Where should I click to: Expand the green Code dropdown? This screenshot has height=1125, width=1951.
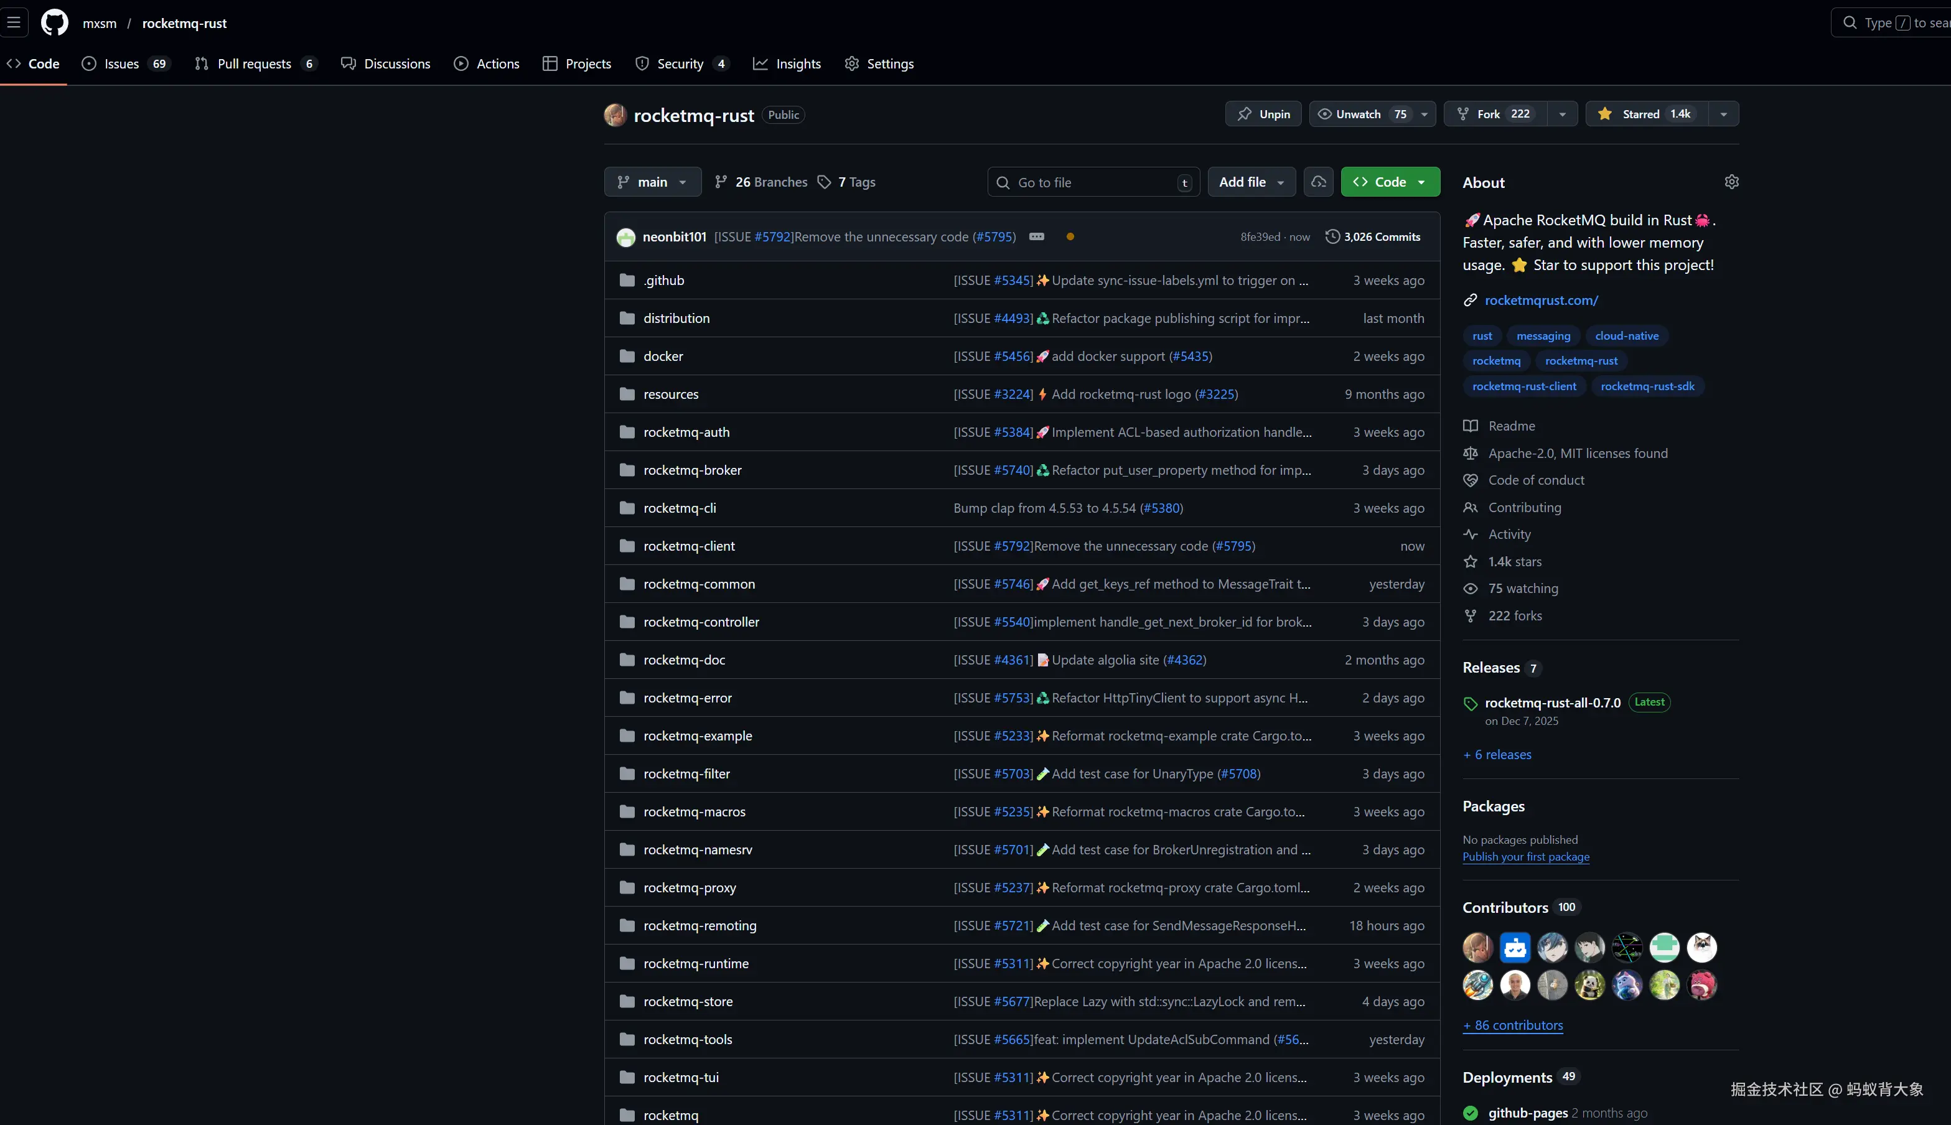pos(1390,182)
